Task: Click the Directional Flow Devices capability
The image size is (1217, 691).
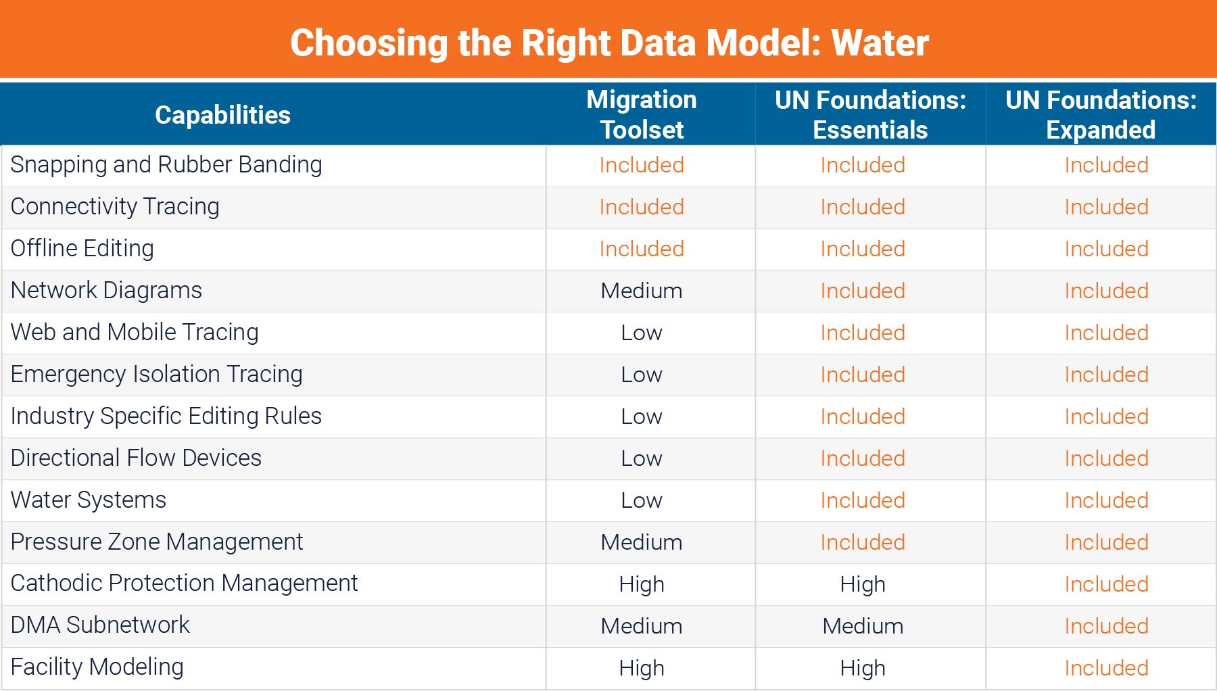Action: click(136, 458)
